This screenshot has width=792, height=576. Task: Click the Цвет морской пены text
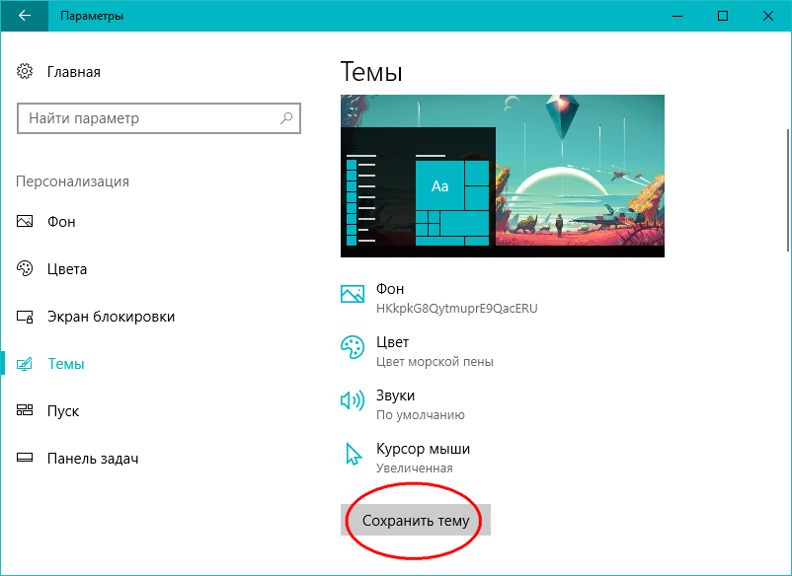[435, 362]
